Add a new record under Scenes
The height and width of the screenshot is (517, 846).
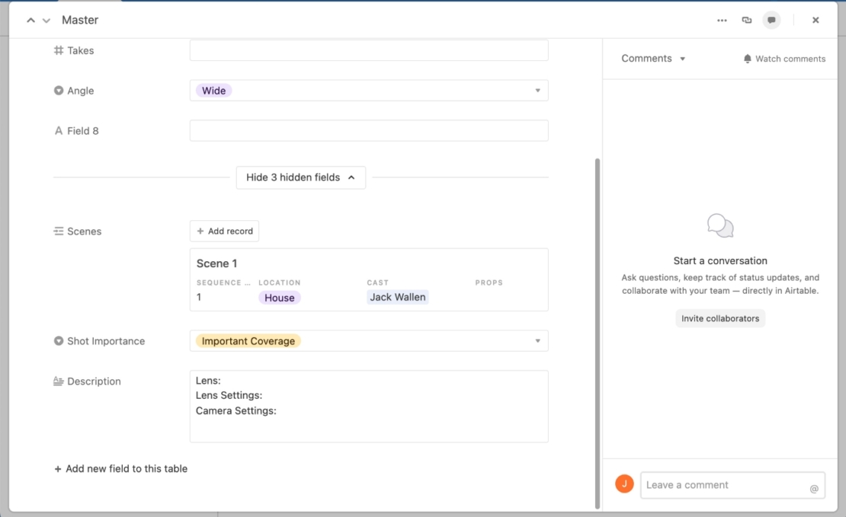[224, 231]
